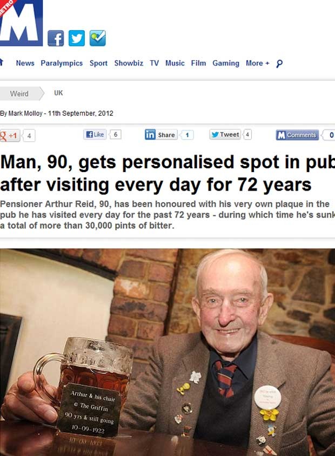The image size is (335, 456).
Task: Open the Metro logo homepage
Action: [21, 23]
